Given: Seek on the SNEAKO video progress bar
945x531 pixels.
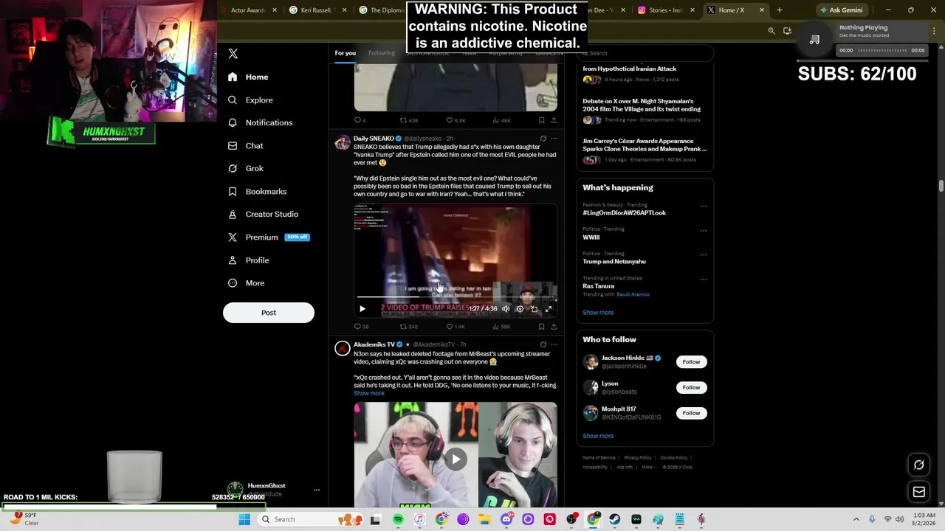Looking at the screenshot, I should tap(455, 297).
